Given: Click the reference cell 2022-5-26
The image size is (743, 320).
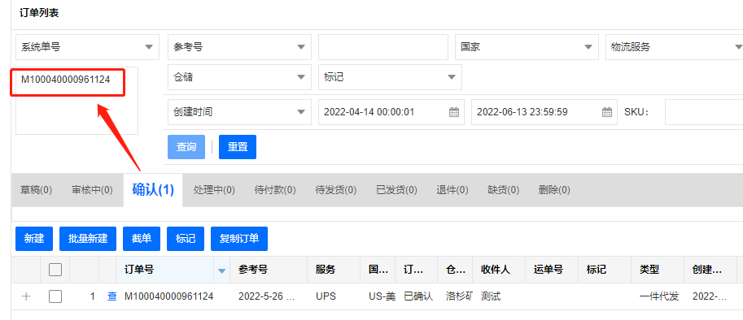Looking at the screenshot, I should [x=267, y=296].
